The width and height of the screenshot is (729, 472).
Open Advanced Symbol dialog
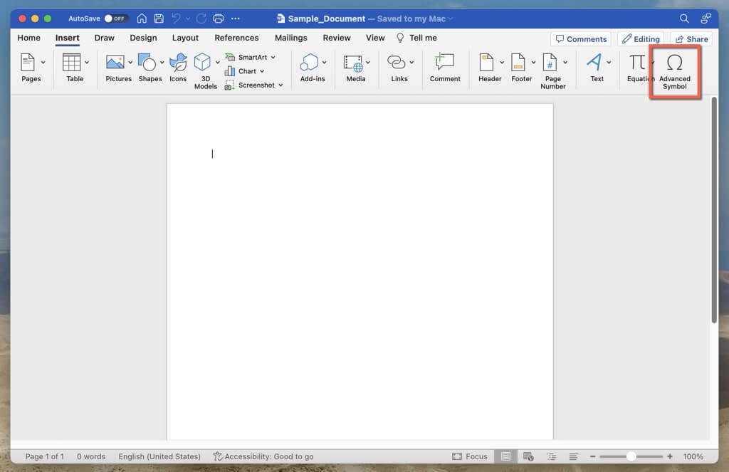pos(675,71)
